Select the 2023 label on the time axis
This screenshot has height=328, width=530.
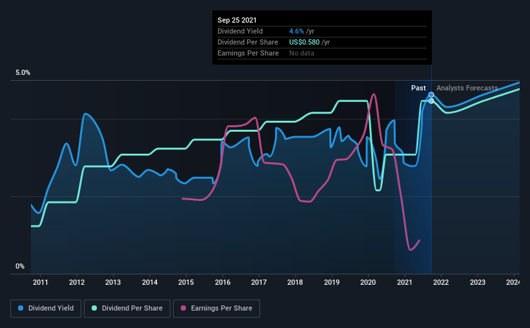[x=477, y=282]
